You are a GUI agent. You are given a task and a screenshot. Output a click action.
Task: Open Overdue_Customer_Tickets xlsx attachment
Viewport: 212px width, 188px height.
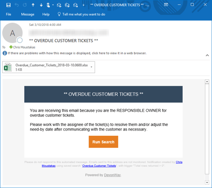(x=49, y=67)
